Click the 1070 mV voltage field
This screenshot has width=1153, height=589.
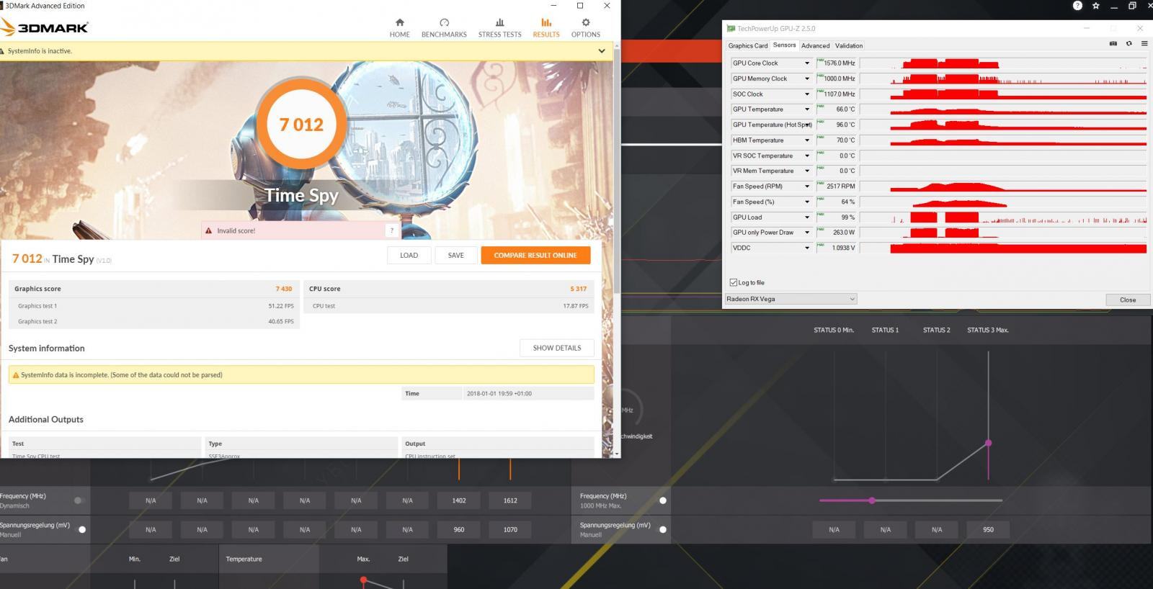510,529
